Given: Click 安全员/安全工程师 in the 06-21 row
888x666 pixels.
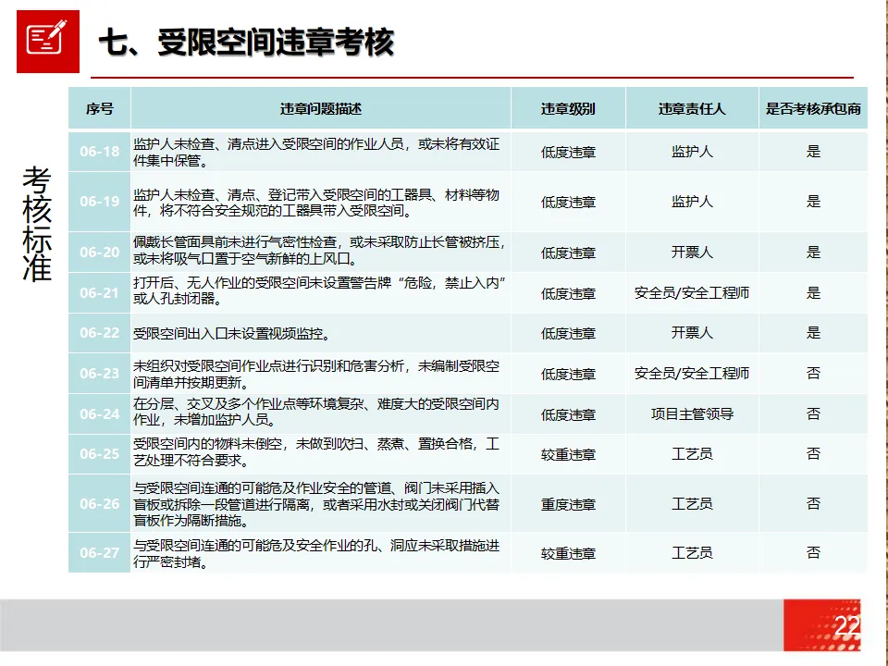Looking at the screenshot, I should [692, 293].
